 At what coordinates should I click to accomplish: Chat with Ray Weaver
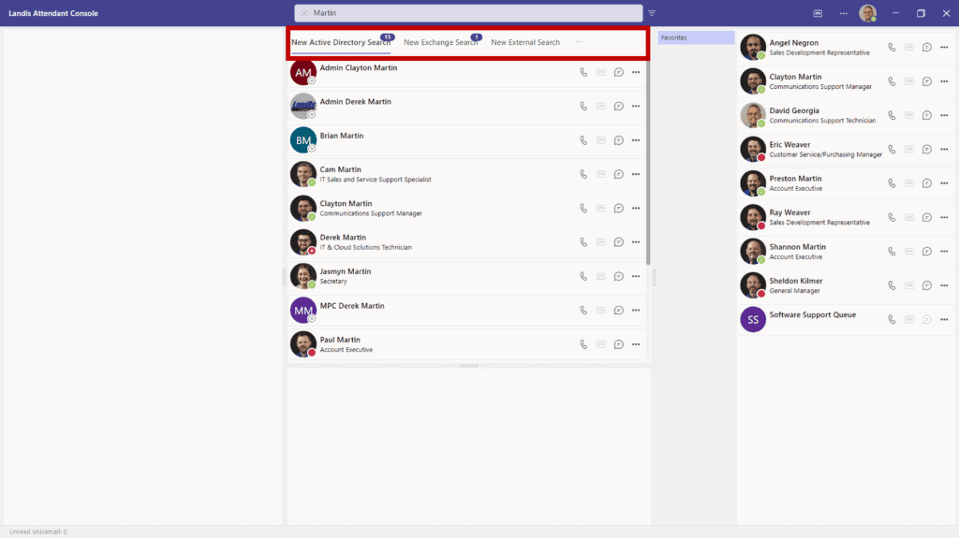(926, 217)
